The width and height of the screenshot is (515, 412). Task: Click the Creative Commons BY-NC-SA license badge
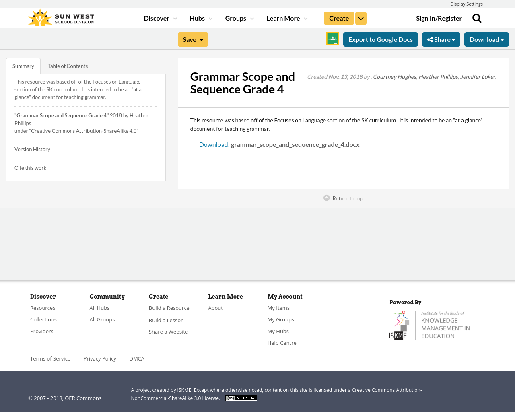[x=241, y=398]
